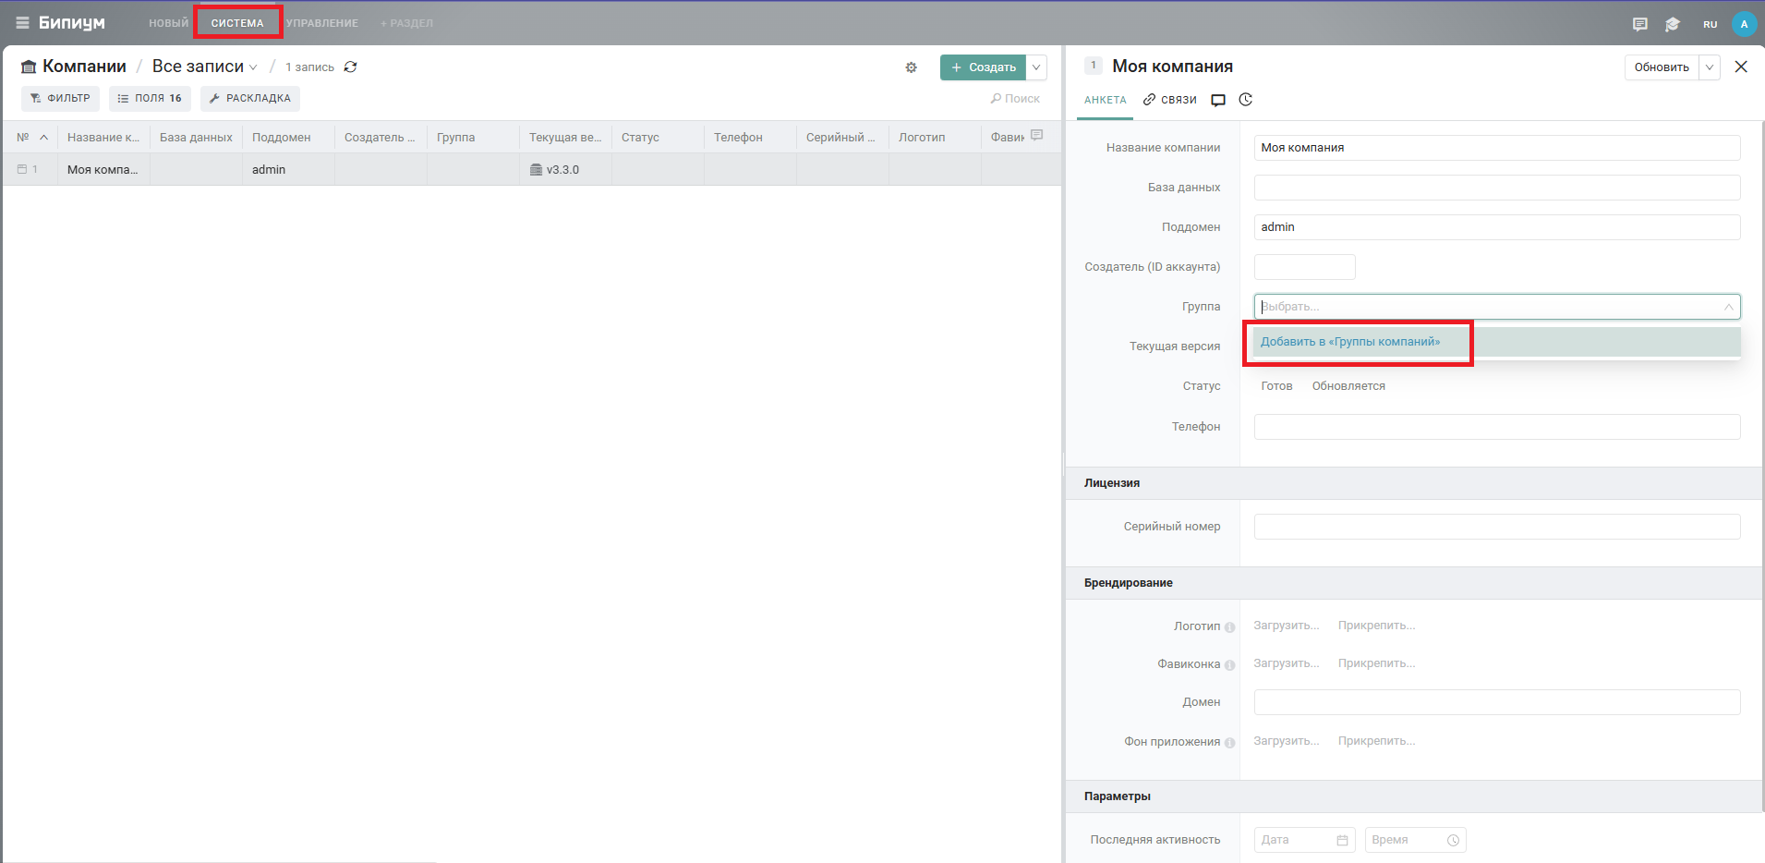This screenshot has width=1765, height=863.
Task: Click the Домен input field
Action: coord(1497,702)
